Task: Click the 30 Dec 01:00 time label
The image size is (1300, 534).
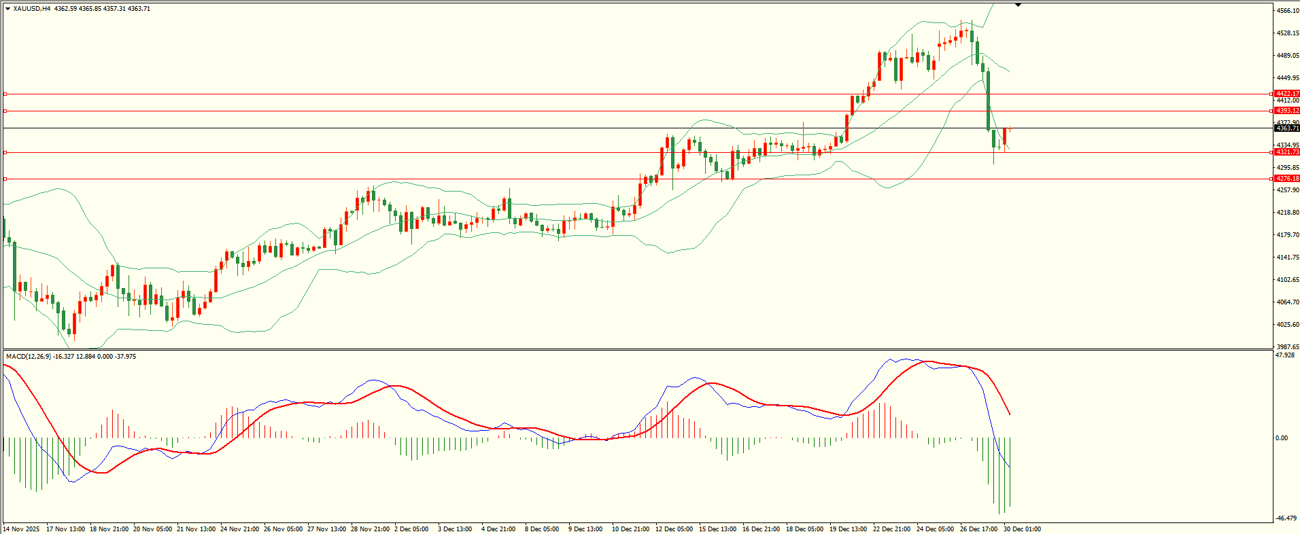Action: click(x=1022, y=529)
